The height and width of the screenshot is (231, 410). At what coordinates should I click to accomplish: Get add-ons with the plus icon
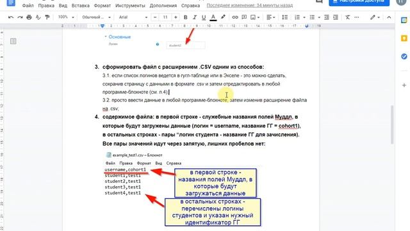click(404, 85)
